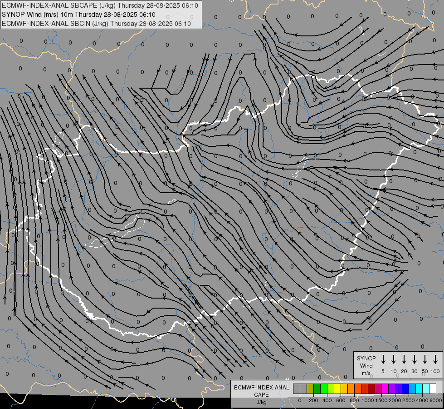Viewport: 444px width, 409px height.
Task: Pick the sky blue CAPE legend swatch
Action: point(412,389)
